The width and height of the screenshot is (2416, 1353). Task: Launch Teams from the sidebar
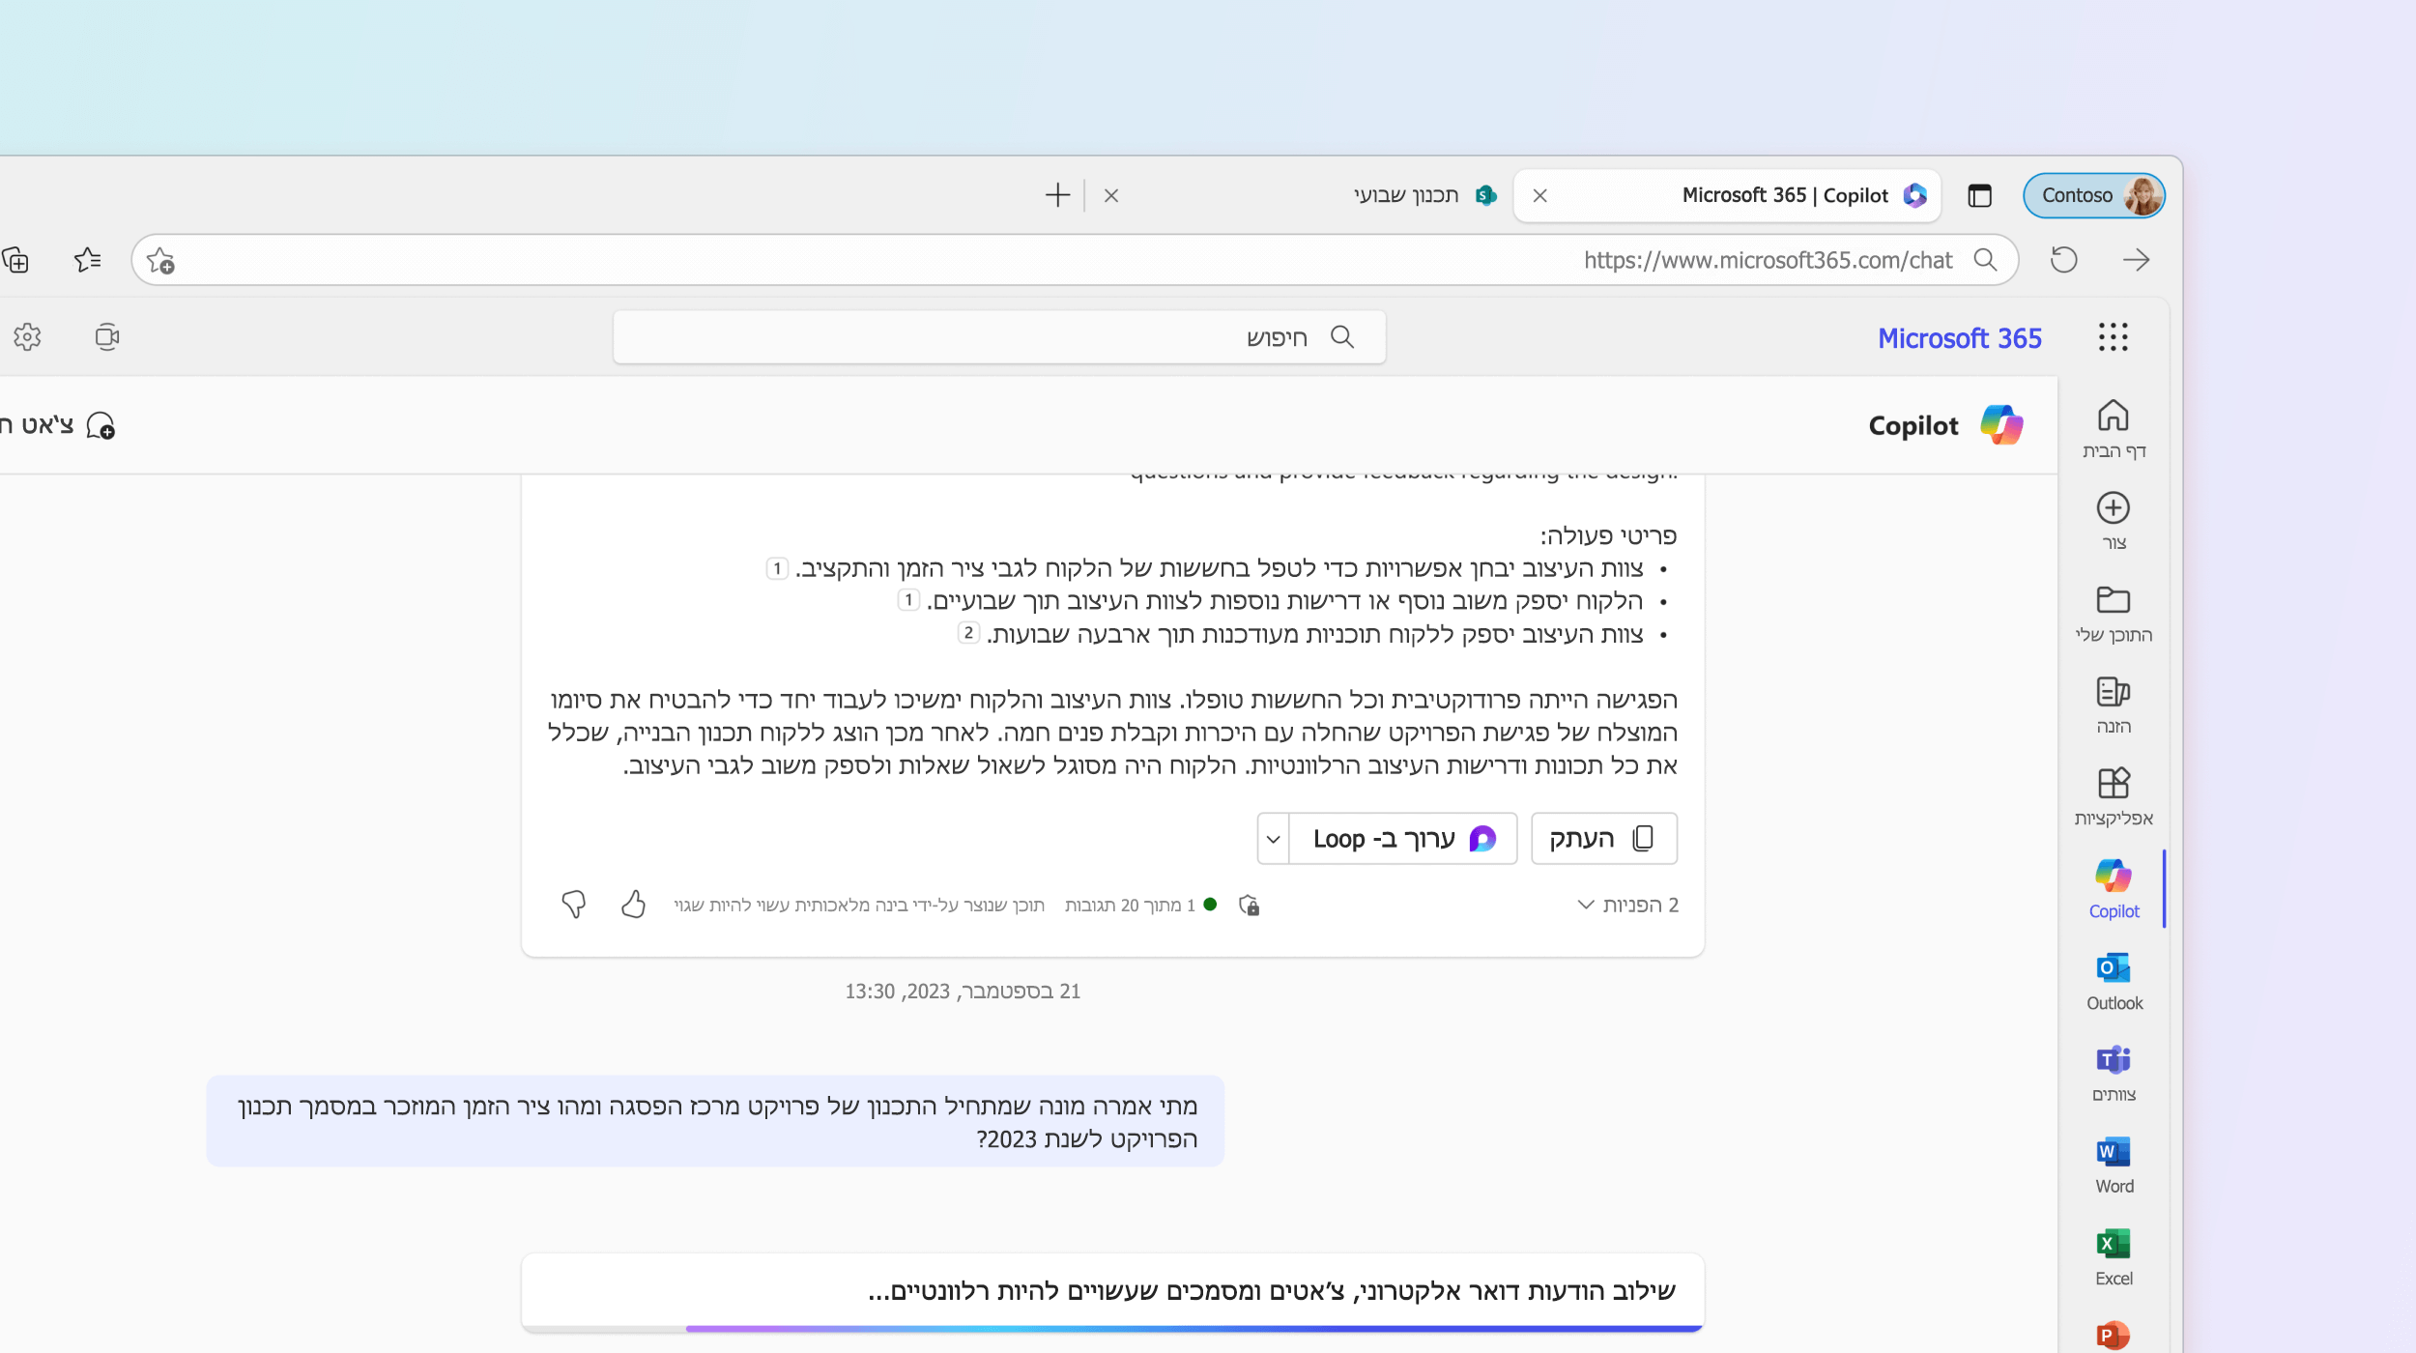point(2113,1073)
